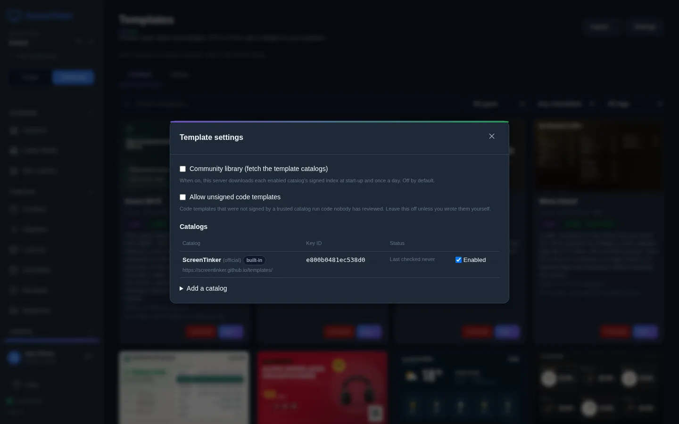
Task: Click the blue highlighted sidebar toggle button
Action: (73, 77)
